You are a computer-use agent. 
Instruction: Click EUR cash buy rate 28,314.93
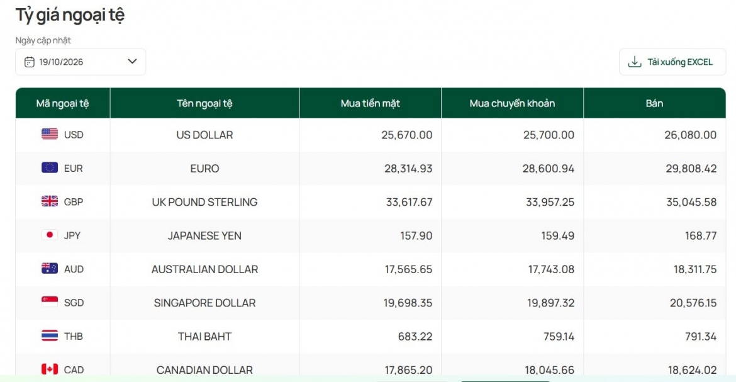click(x=408, y=168)
